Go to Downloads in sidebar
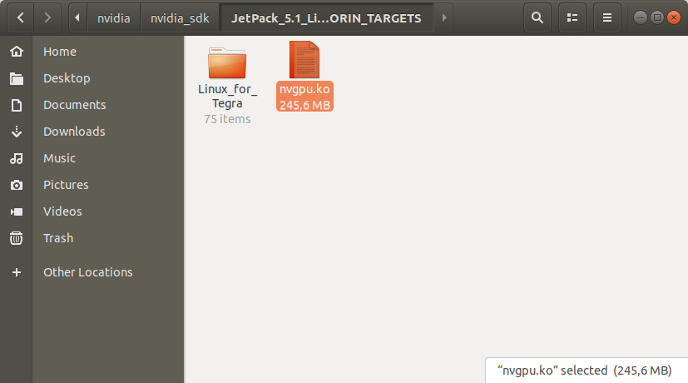 (74, 132)
